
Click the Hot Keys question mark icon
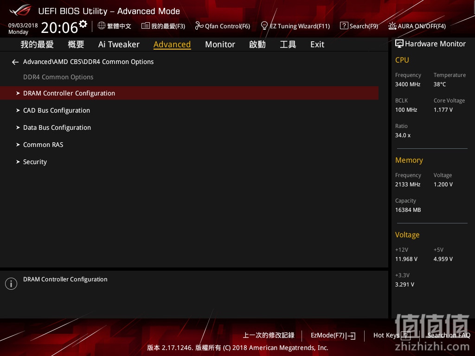click(x=405, y=336)
